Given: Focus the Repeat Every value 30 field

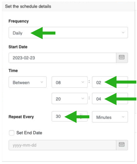Looking at the screenshot, I should (x=69, y=117).
